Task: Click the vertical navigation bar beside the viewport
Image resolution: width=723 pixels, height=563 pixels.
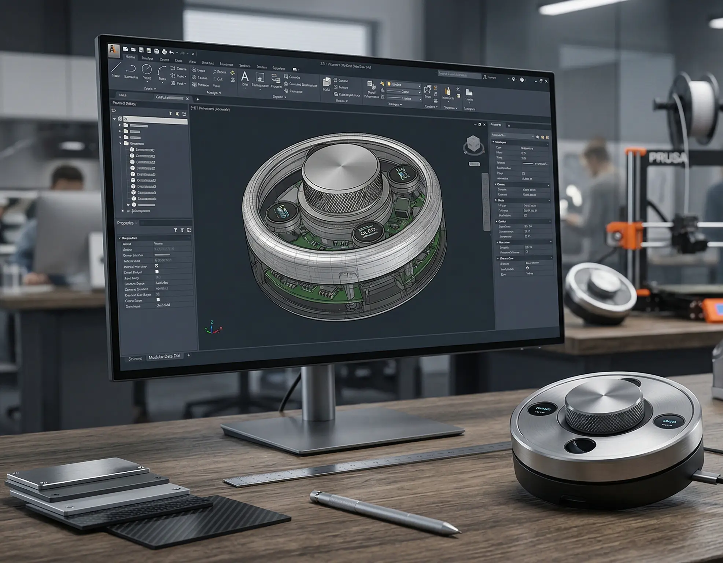Action: pyautogui.click(x=486, y=202)
